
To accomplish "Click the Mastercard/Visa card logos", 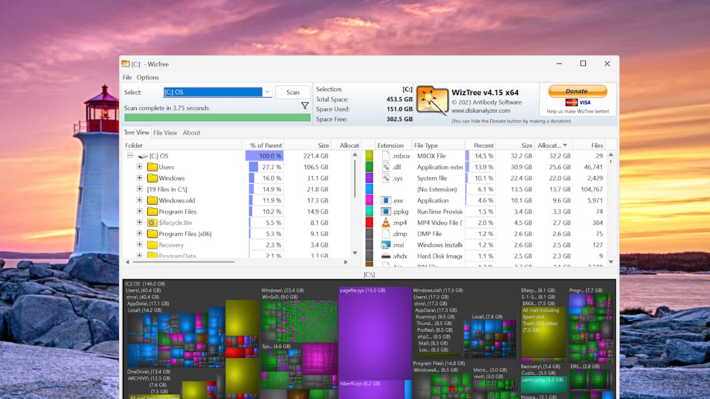I will (x=577, y=102).
